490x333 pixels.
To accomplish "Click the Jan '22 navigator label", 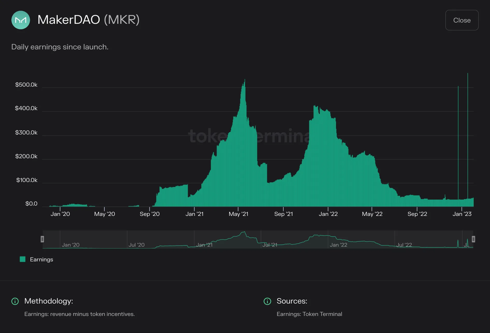I will point(338,245).
